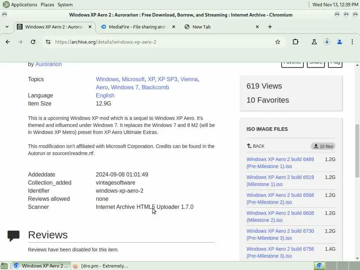Open the user profile icon
Image resolution: width=360 pixels, height=270 pixels.
coord(340,42)
